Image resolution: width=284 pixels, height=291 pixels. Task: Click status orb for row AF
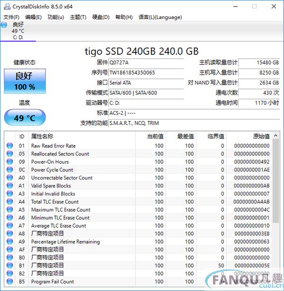click(x=9, y=249)
